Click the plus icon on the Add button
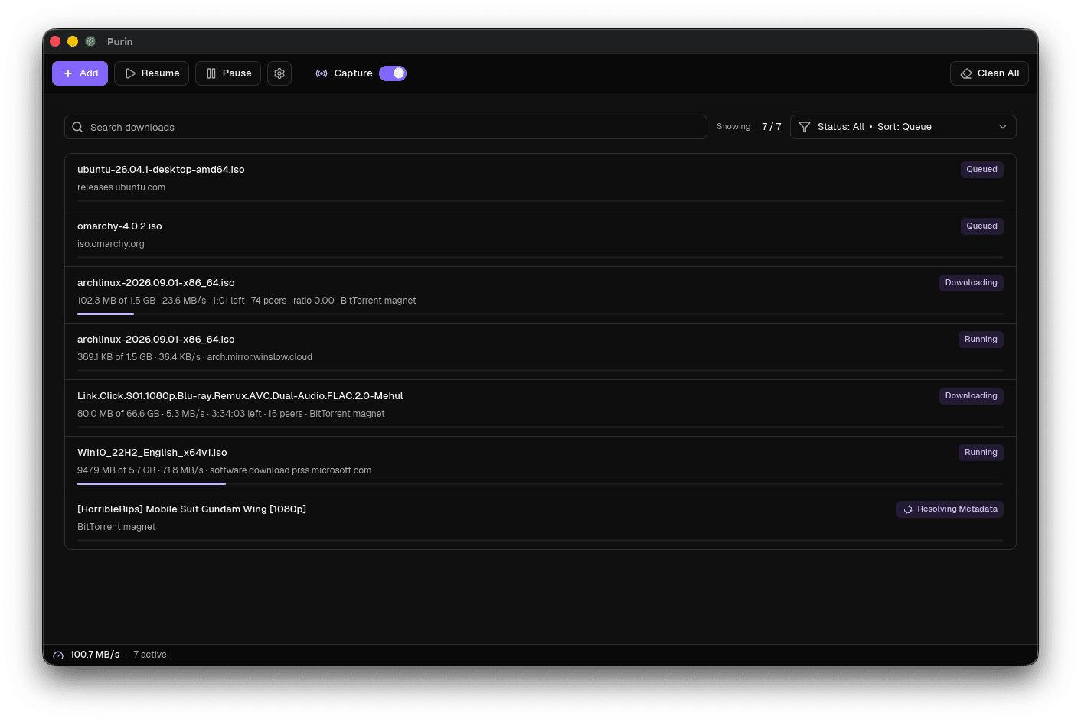The height and width of the screenshot is (722, 1081). 68,73
